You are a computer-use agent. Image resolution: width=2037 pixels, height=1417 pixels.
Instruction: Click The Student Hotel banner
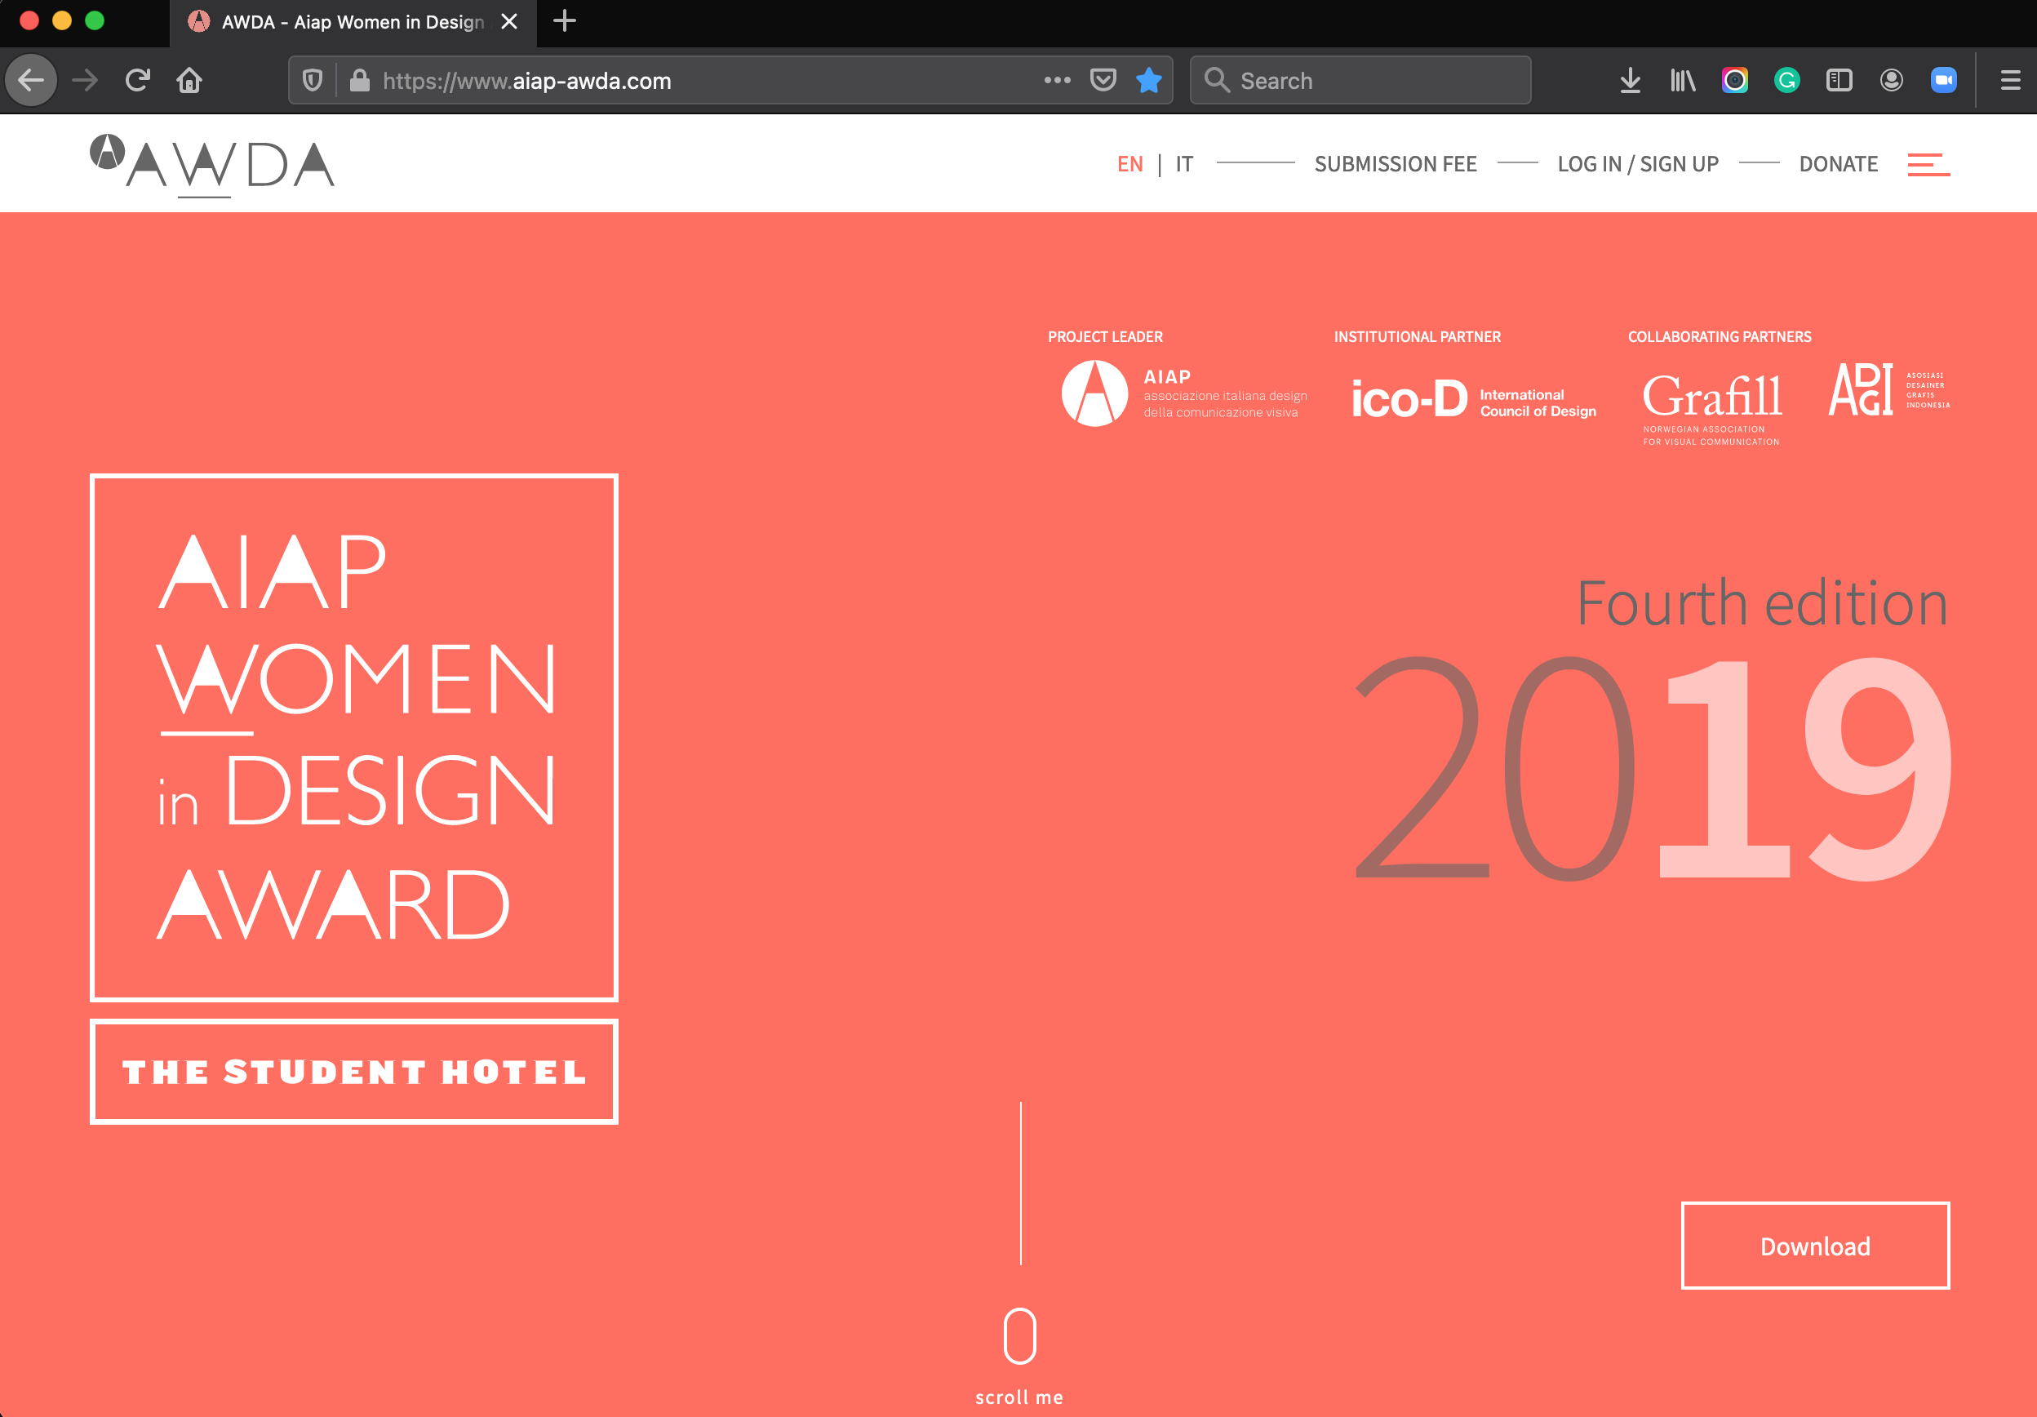point(354,1072)
